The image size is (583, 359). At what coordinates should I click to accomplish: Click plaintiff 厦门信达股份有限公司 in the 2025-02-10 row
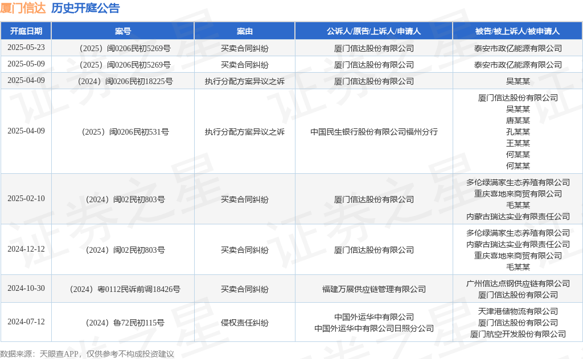point(373,199)
